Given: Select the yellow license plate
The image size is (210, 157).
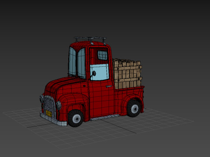Looking at the screenshot, I should 49,114.
